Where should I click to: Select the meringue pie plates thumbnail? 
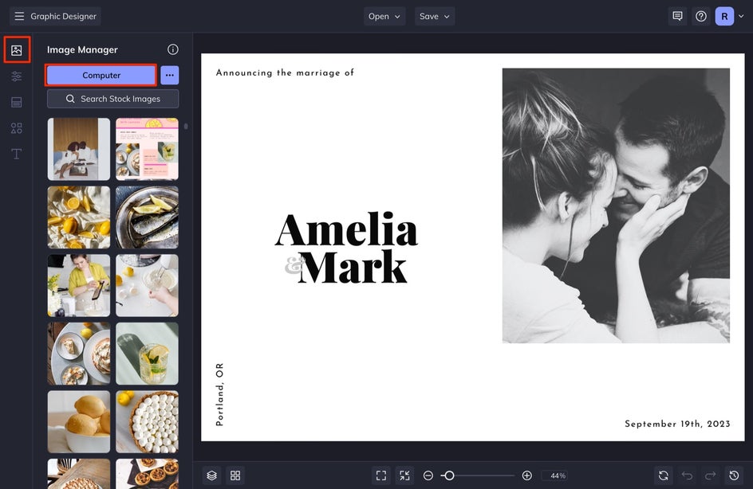click(x=79, y=354)
